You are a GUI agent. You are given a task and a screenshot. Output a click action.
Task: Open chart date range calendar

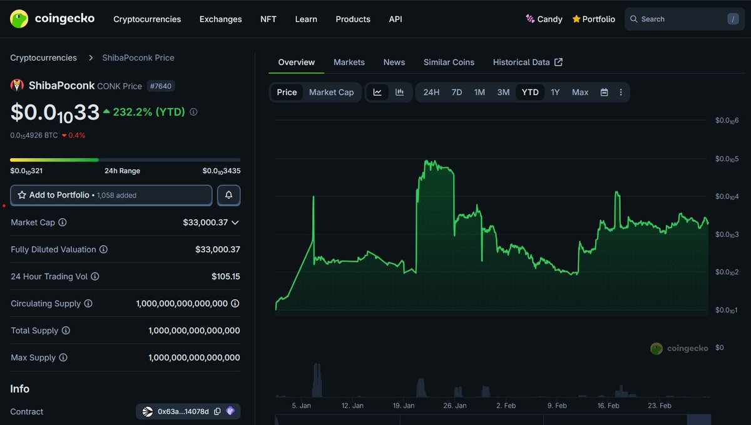click(604, 92)
